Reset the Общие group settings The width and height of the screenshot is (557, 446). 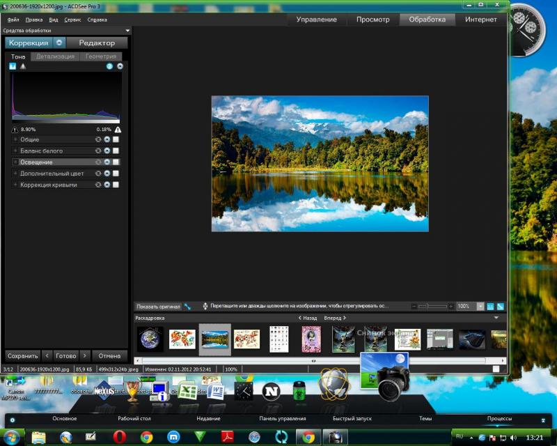(98, 139)
